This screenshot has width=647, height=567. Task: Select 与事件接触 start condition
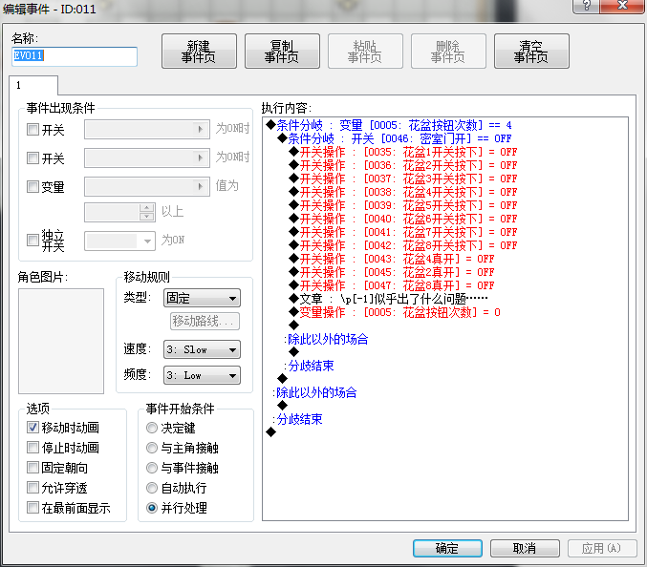pyautogui.click(x=152, y=468)
